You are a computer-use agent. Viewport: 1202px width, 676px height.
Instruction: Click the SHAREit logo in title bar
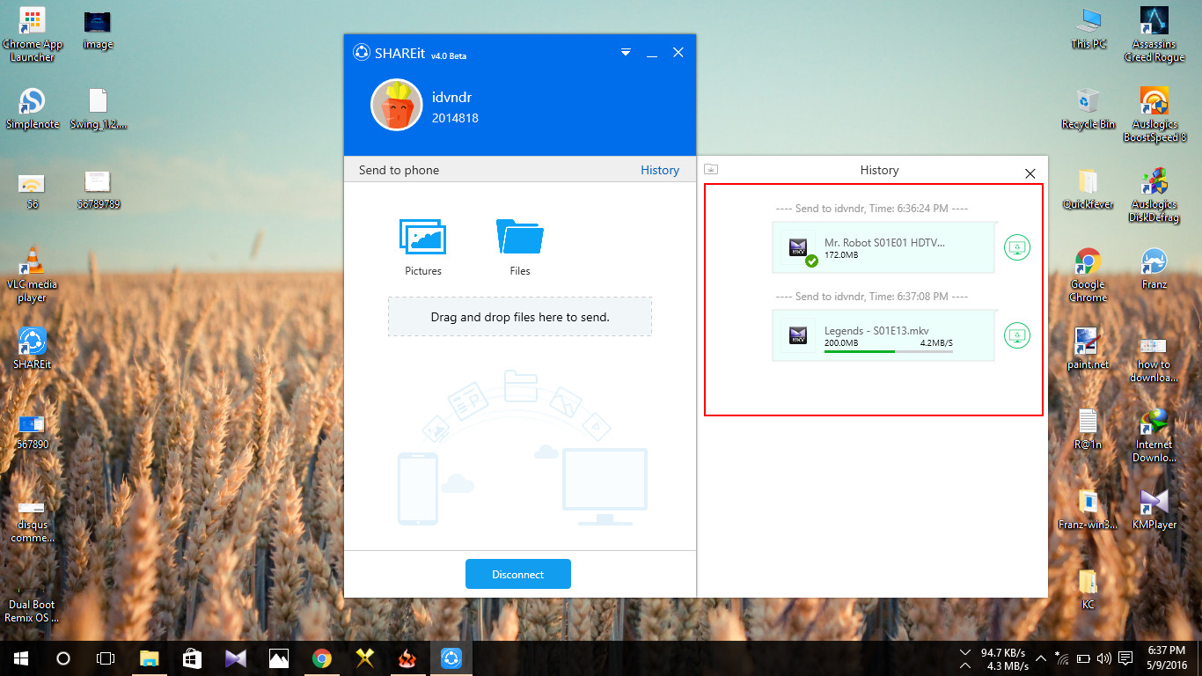click(x=361, y=52)
